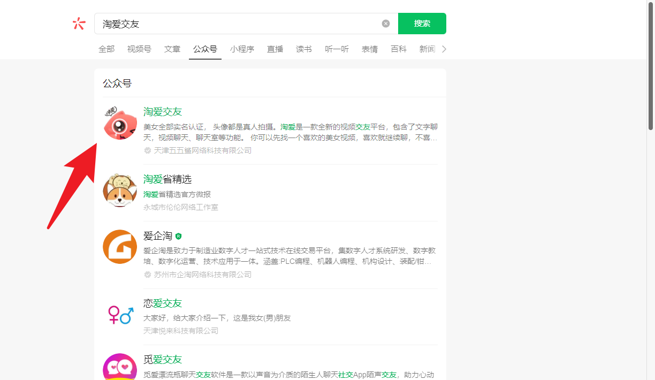Click the 永城市伦伦网络工作室 text
This screenshot has width=655, height=380.
pos(181,207)
